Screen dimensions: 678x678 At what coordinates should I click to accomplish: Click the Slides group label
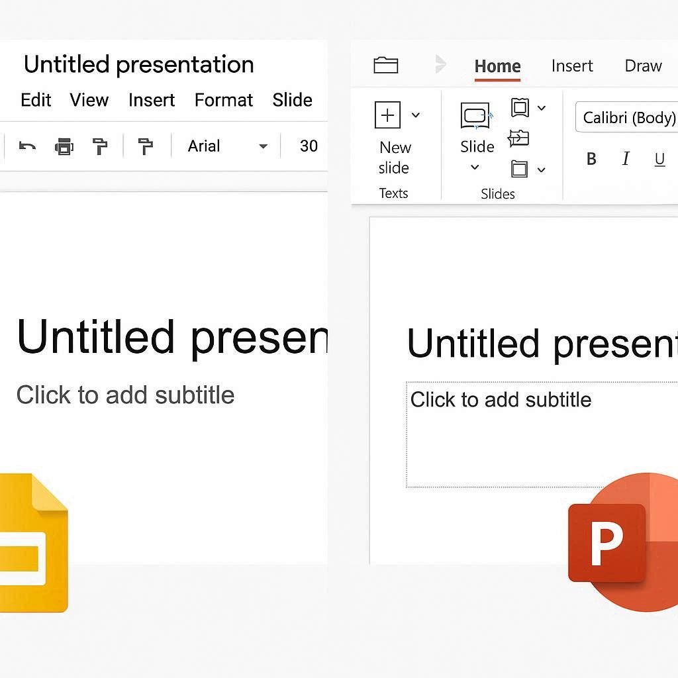498,194
